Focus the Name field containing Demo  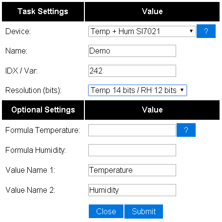pyautogui.click(x=132, y=51)
